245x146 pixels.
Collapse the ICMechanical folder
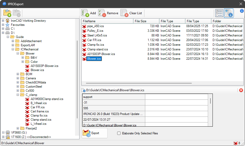(x=13, y=49)
